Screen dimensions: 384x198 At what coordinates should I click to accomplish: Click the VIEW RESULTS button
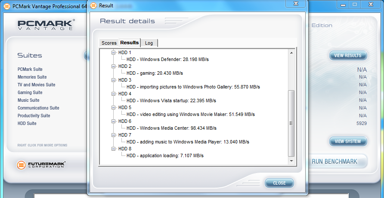click(x=348, y=55)
